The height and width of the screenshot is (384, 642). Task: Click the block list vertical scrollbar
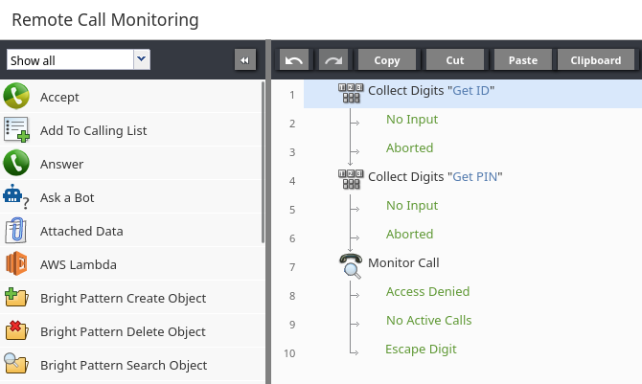point(263,162)
